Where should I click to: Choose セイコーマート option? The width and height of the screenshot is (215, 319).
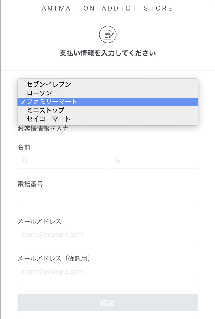(107, 119)
